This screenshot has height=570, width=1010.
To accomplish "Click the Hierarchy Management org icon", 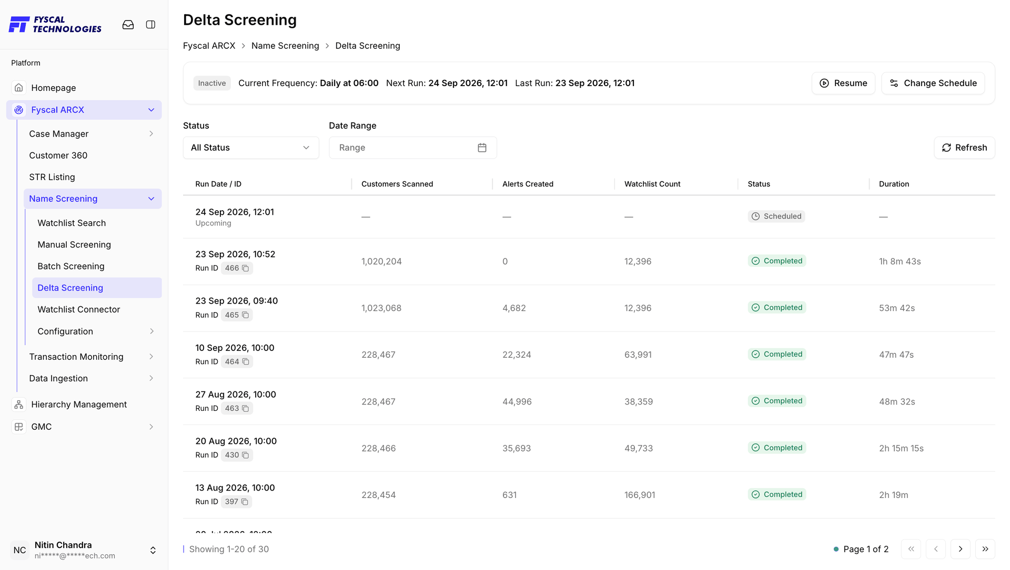I will click(19, 405).
